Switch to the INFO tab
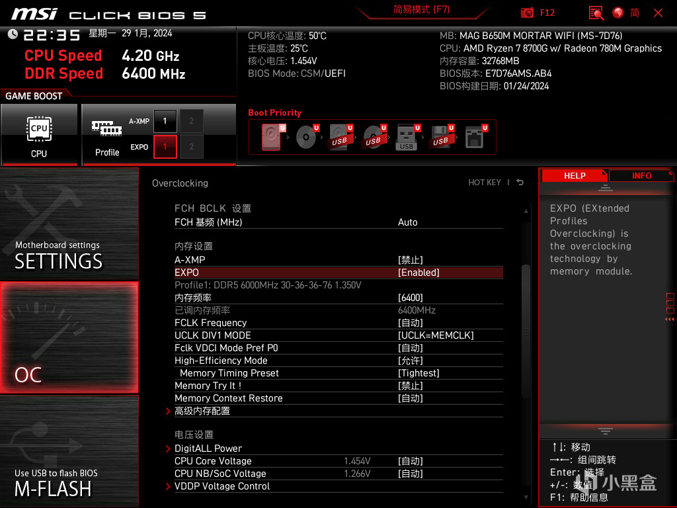Viewport: 677px width, 508px height. 641,176
